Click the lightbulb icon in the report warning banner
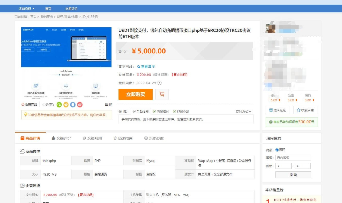This screenshot has height=203, width=342. point(26,114)
